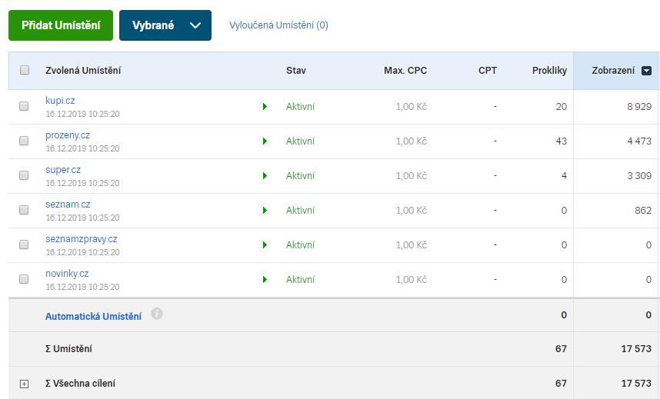Screen dimensions: 660x399
Task: Sort by Stav column header
Action: [x=296, y=70]
